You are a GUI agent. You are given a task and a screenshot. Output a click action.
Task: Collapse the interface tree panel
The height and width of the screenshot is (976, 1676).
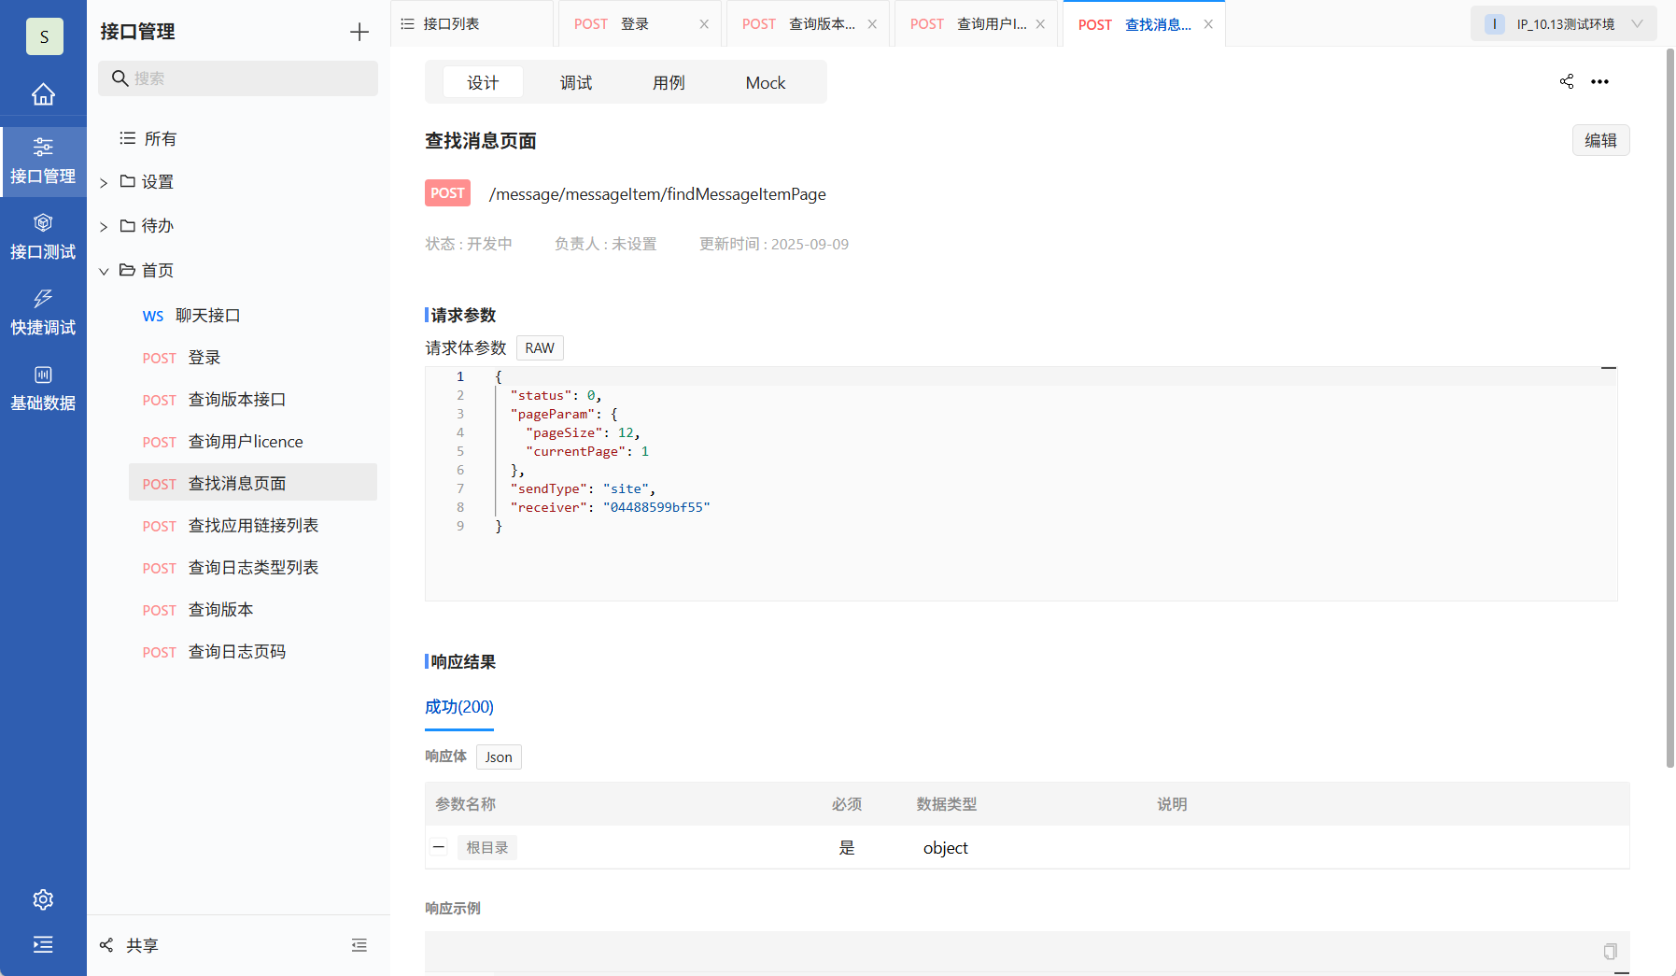[359, 945]
